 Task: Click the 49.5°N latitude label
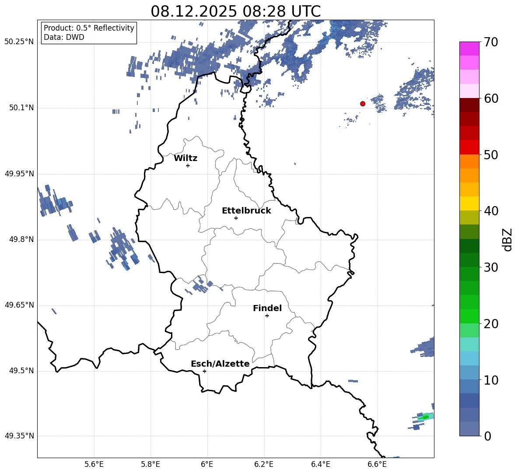click(21, 371)
